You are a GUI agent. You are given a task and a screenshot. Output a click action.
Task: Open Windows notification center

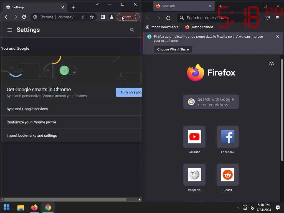tap(277, 207)
